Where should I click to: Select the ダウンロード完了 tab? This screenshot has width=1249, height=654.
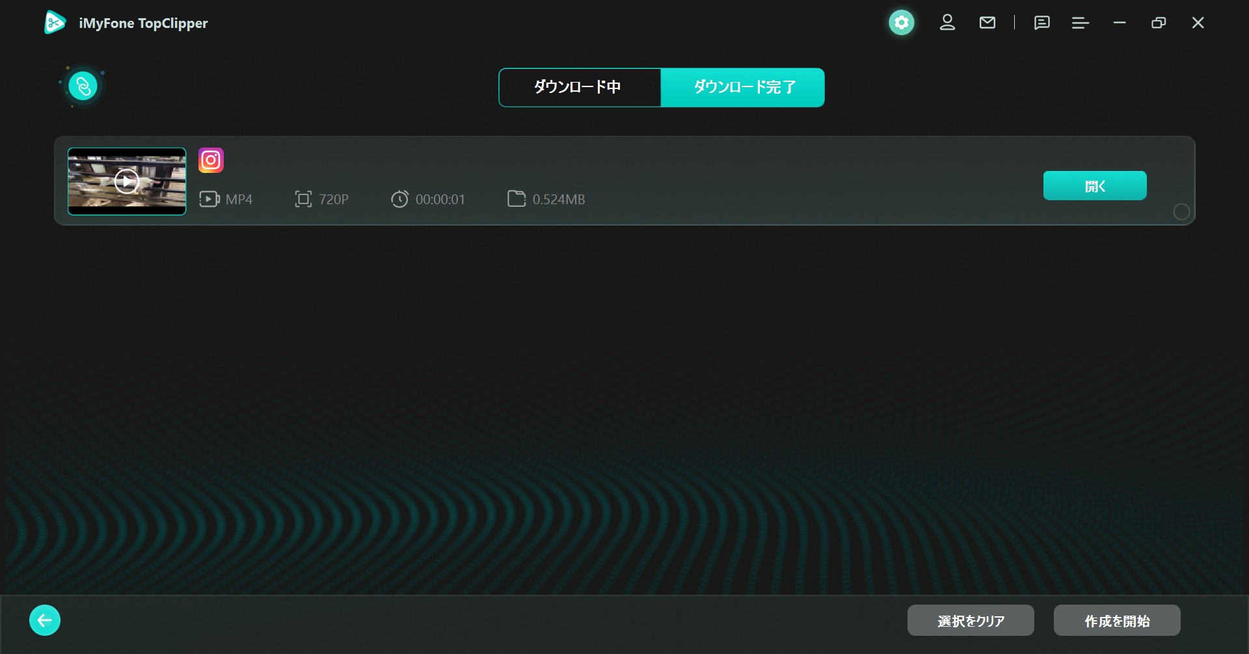(743, 87)
